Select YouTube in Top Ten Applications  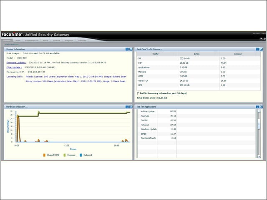click(145, 116)
